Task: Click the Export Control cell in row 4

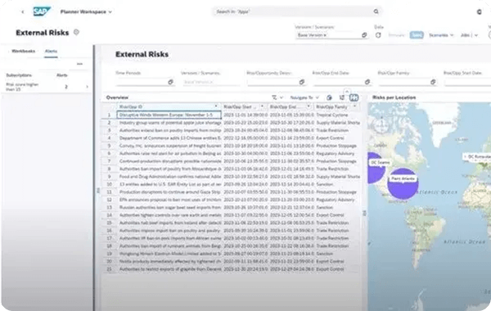Action: click(337, 138)
